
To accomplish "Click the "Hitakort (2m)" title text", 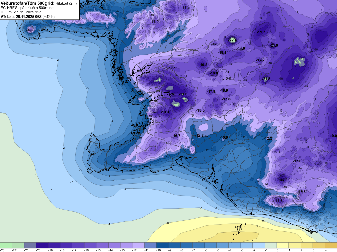I will click(66, 4).
